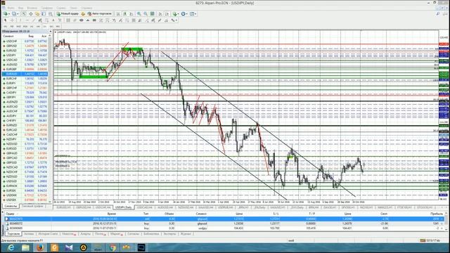This screenshot has height=253, width=450.
Task: Open the Графики menu
Action: tap(47, 8)
